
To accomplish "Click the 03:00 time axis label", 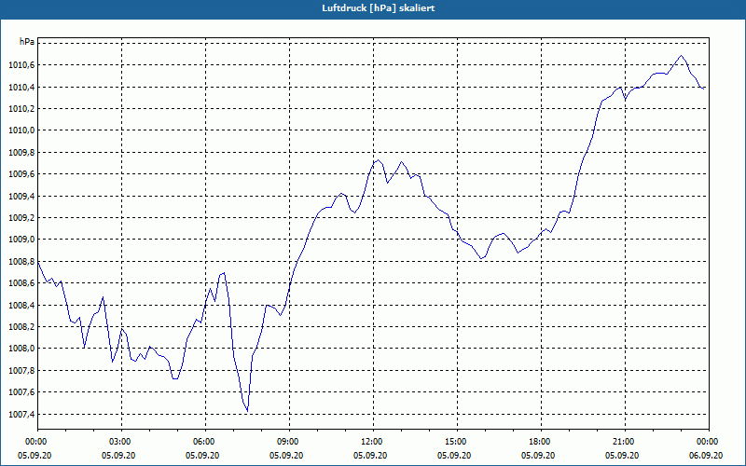I will (122, 442).
